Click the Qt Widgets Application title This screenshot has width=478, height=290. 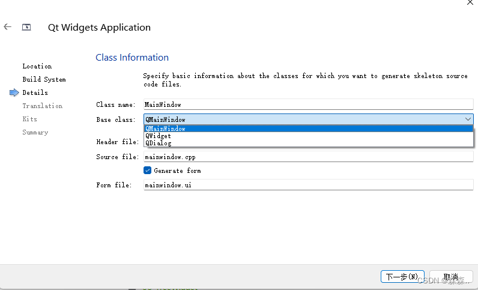coord(99,28)
